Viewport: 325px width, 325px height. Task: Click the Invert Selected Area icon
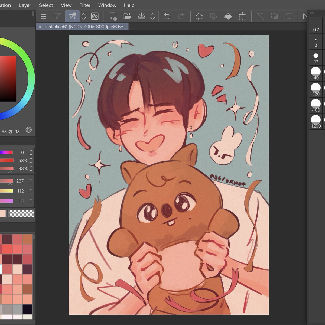[x=274, y=16]
